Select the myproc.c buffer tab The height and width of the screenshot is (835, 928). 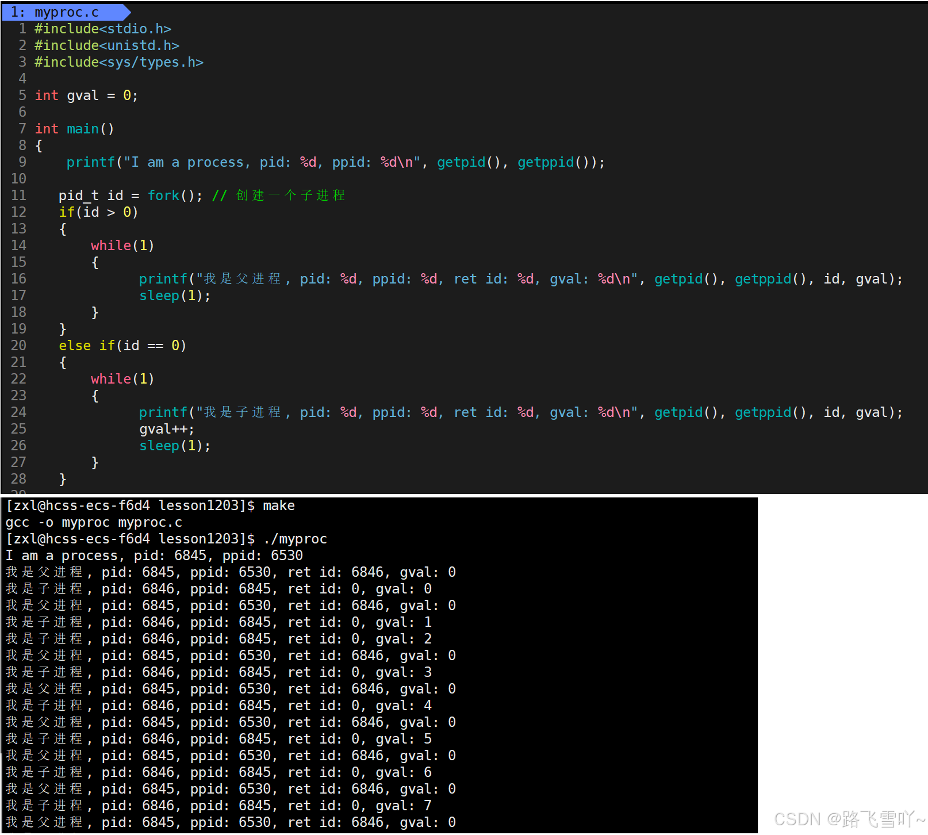click(66, 12)
